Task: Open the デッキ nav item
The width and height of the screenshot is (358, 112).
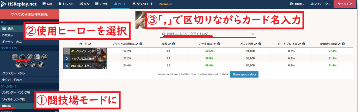Action: pyautogui.click(x=102, y=4)
